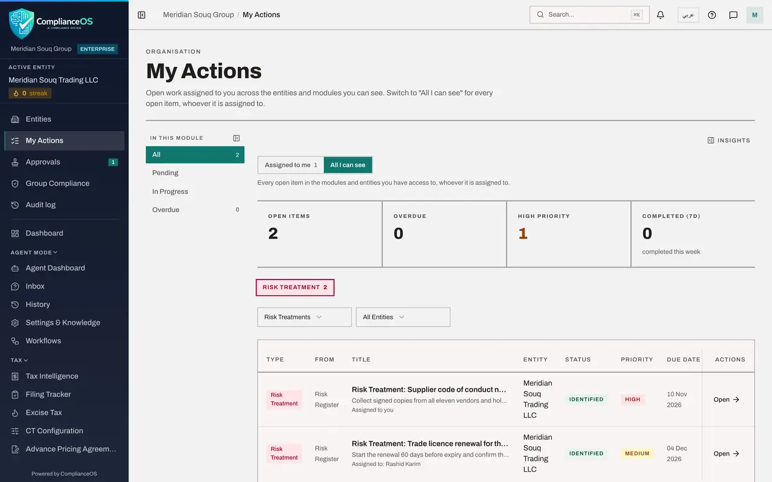This screenshot has height=482, width=772.
Task: Open the Inbox page
Action: click(64, 286)
